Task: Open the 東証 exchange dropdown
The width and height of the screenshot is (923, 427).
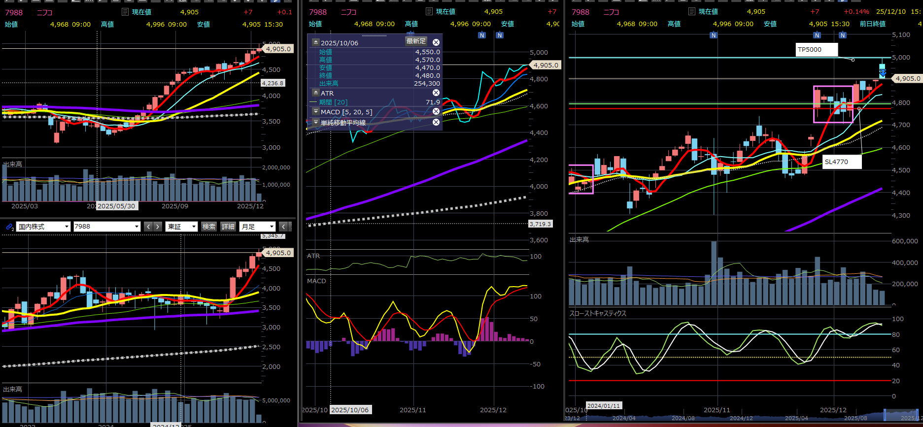Action: [181, 227]
